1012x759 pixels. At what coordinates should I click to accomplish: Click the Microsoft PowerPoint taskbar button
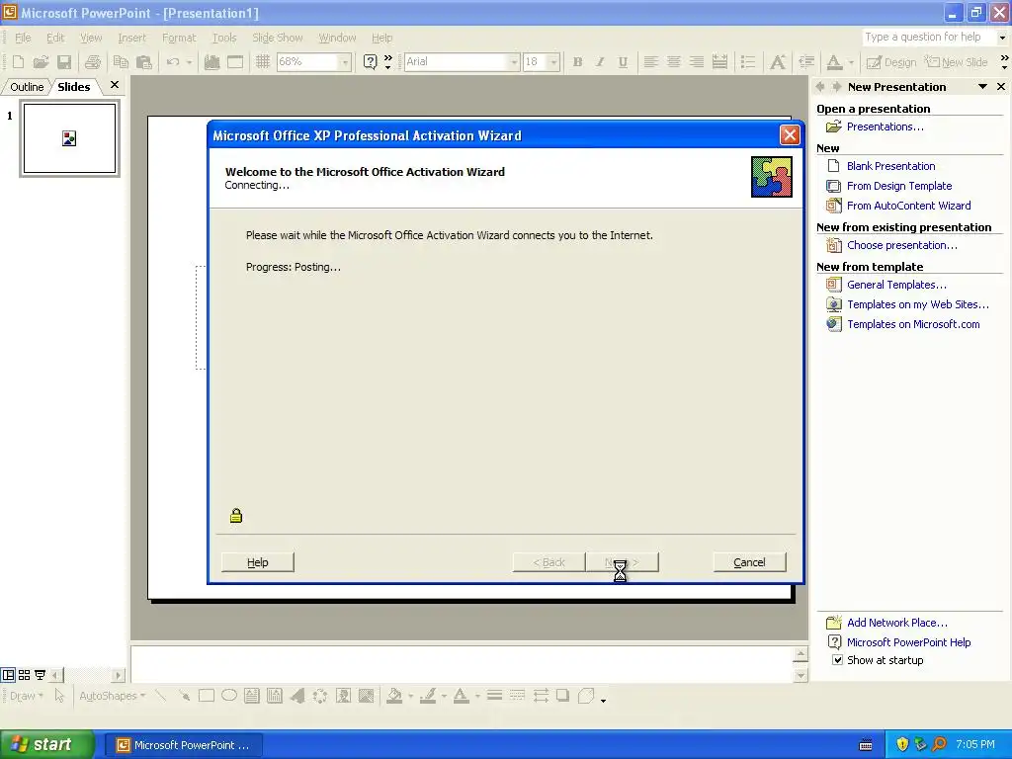pyautogui.click(x=183, y=745)
